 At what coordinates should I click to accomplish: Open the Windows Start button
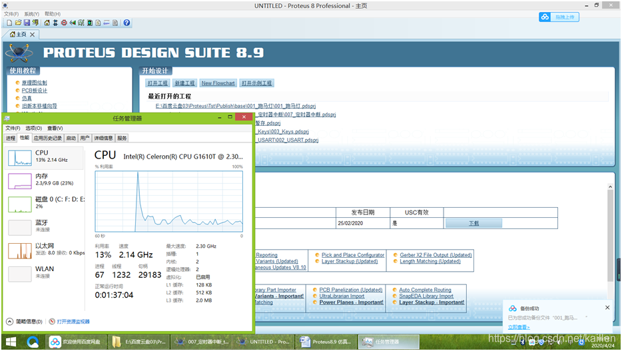pos(11,342)
